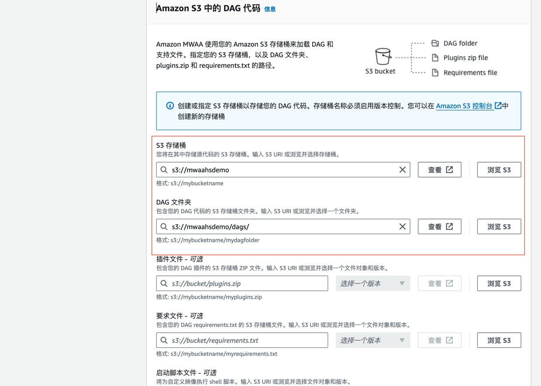The width and height of the screenshot is (541, 386).
Task: Click the DAG folder icon in the diagram
Action: tap(435, 43)
